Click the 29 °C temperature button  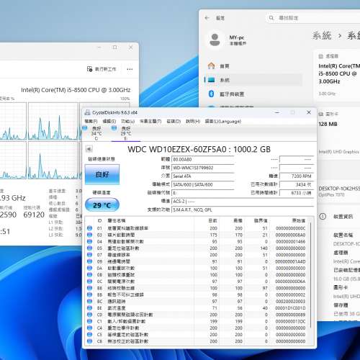pos(102,204)
